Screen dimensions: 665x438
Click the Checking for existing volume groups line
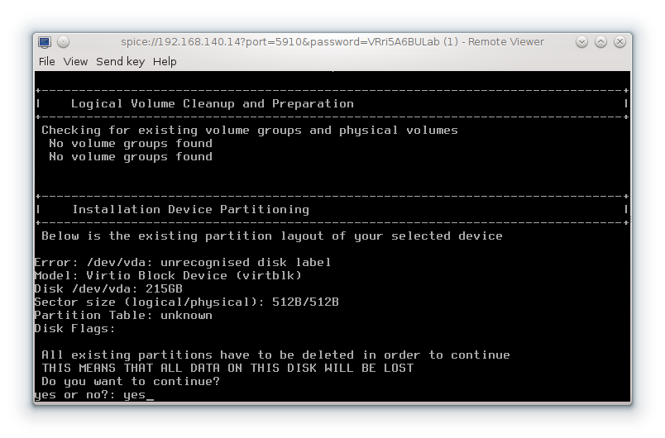point(249,131)
